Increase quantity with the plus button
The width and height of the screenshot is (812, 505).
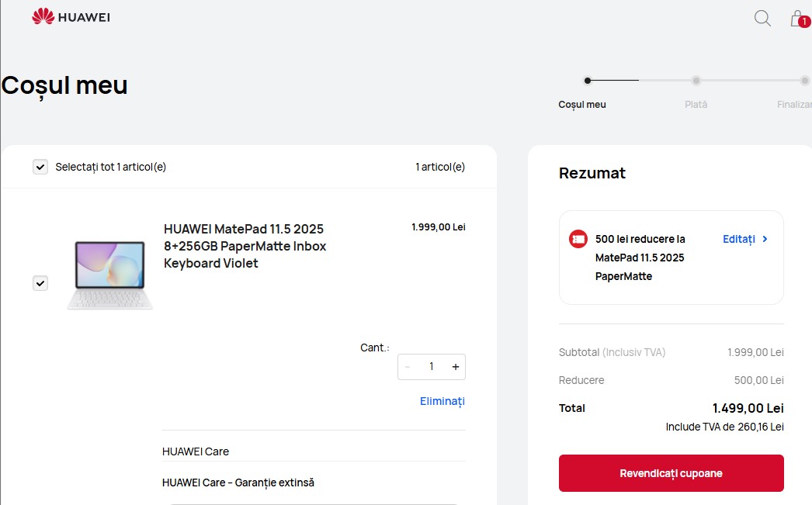(455, 367)
